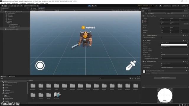Click the on-screen attack sword button

click(131, 65)
